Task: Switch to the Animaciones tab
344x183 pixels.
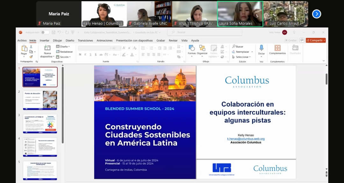Action: pyautogui.click(x=104, y=40)
